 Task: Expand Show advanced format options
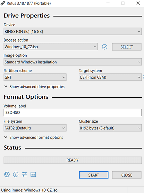pos(34,137)
